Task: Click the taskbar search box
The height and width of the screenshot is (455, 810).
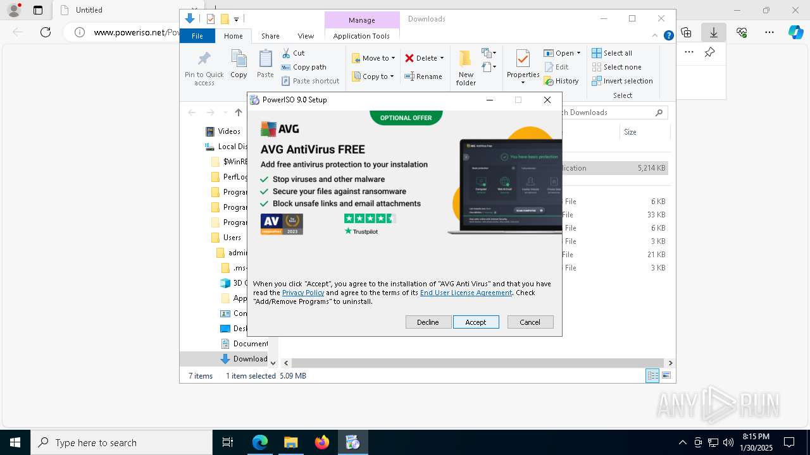Action: tap(121, 442)
